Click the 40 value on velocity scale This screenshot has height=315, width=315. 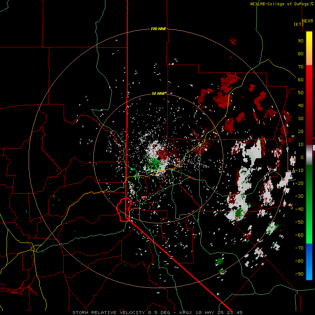coord(301,106)
